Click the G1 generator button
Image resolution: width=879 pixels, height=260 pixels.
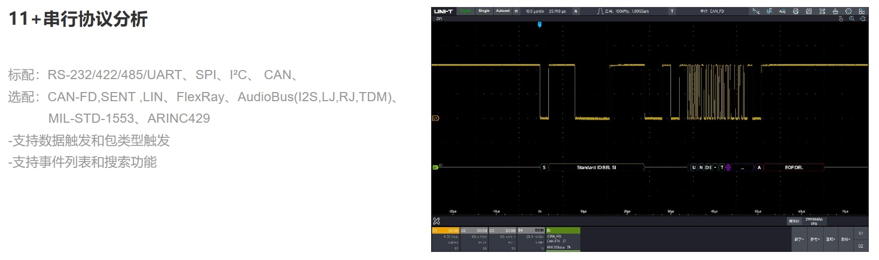coord(861,233)
